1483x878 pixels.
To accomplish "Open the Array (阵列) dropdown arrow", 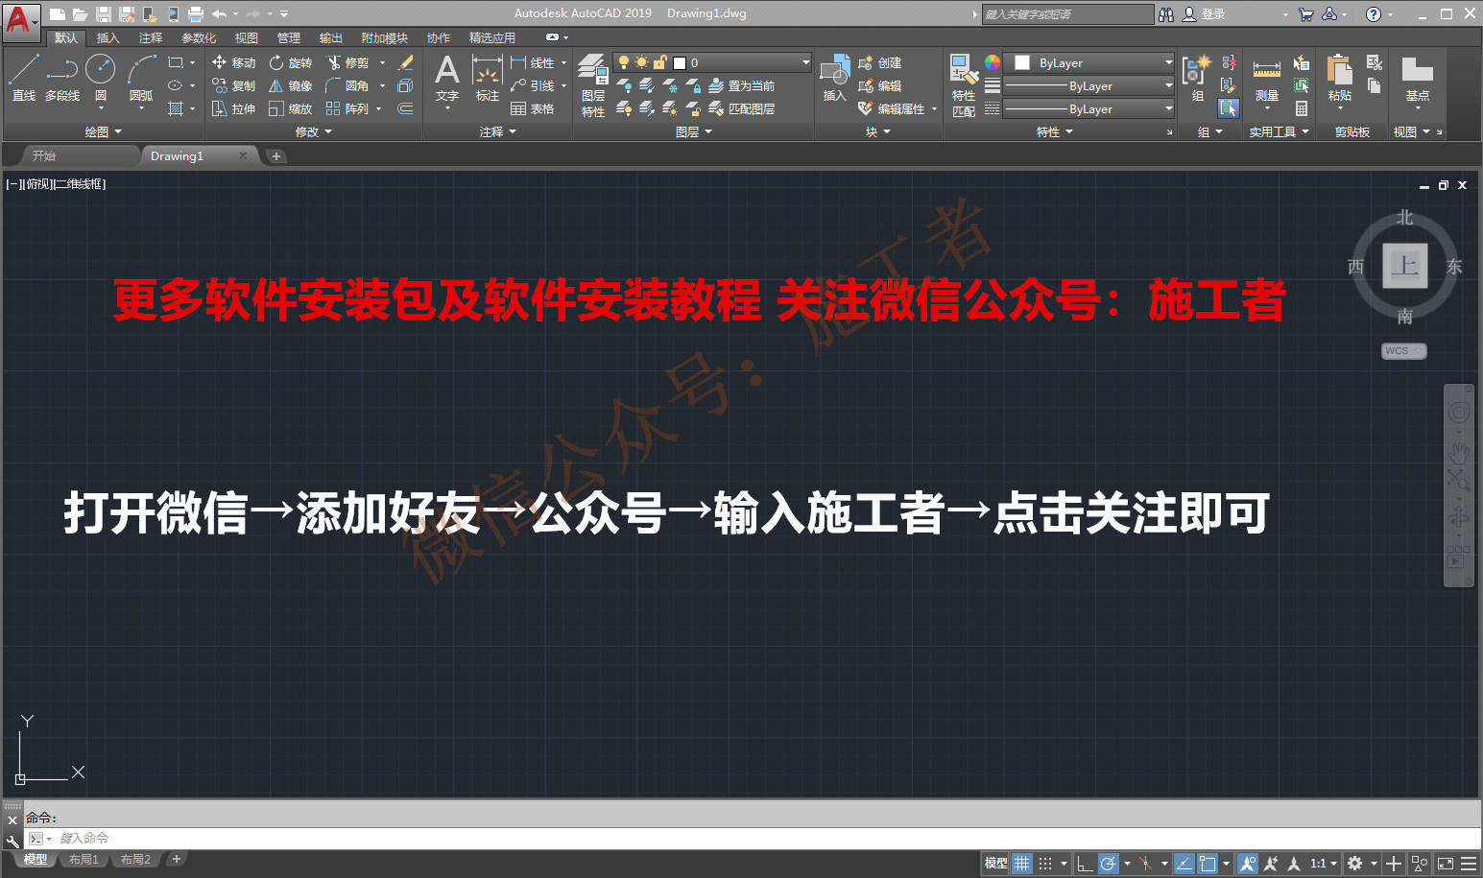I will tap(379, 108).
